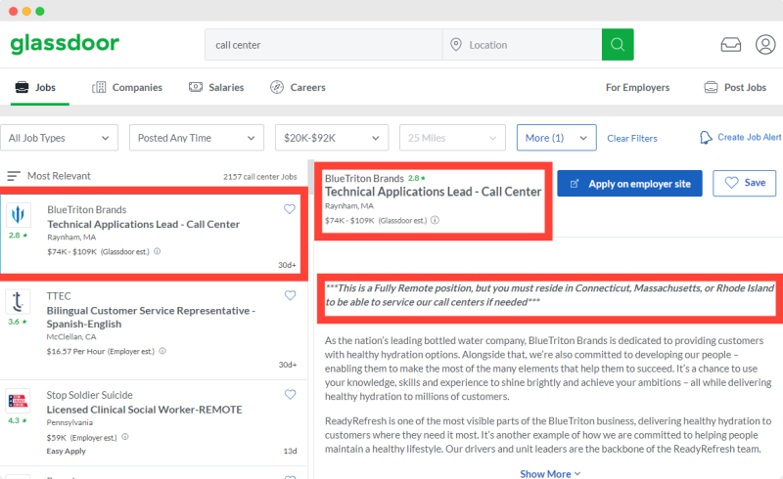Image resolution: width=783 pixels, height=479 pixels.
Task: Switch to the Careers tab
Action: tap(298, 87)
